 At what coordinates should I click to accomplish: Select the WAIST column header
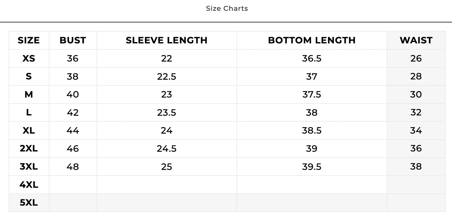tap(416, 40)
